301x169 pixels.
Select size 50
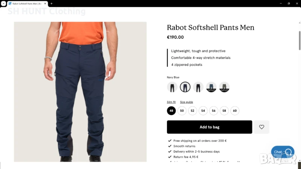pos(182,110)
